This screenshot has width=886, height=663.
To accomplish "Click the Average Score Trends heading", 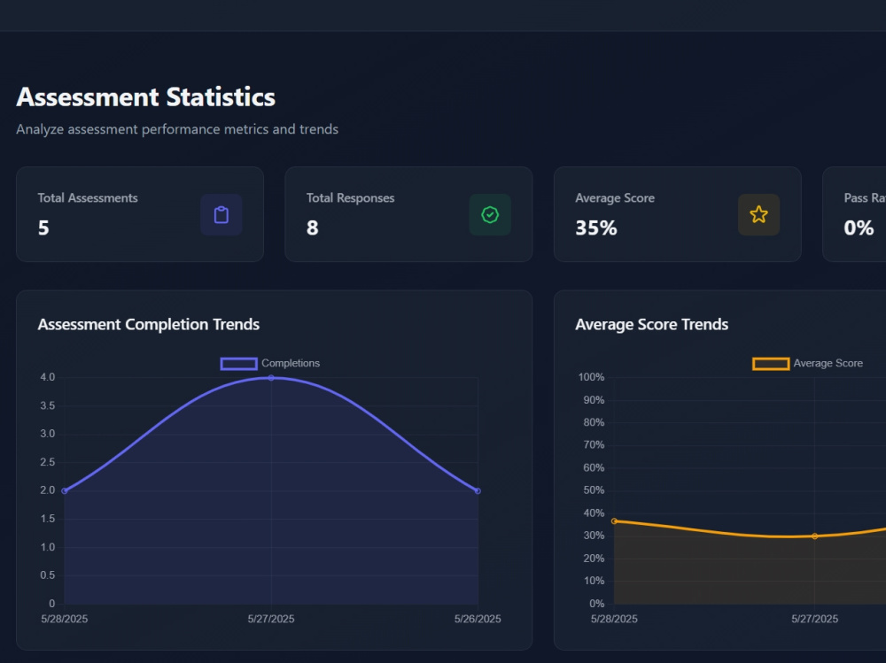I will coord(652,325).
